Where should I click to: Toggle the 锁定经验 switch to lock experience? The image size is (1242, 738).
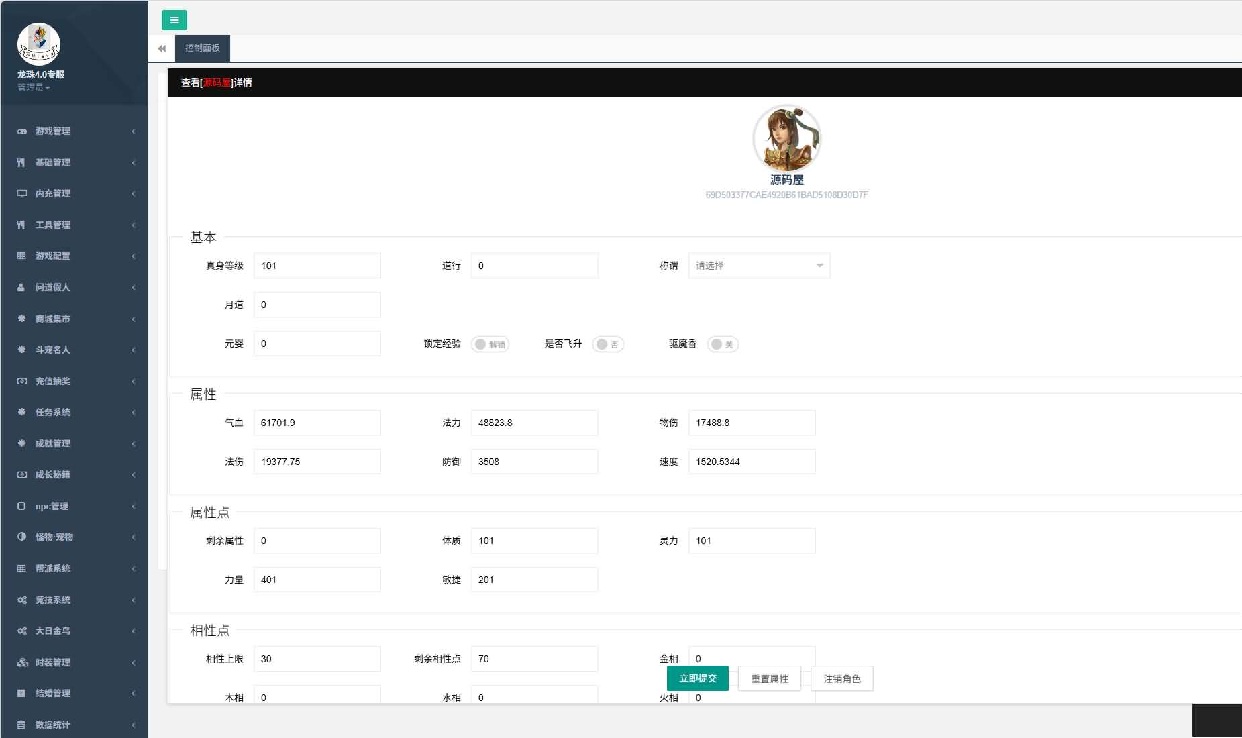[490, 344]
